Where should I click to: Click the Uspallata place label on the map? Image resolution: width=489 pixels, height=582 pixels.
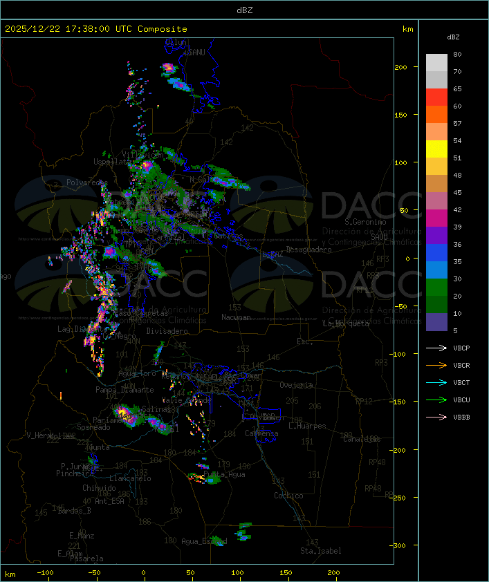(111, 162)
